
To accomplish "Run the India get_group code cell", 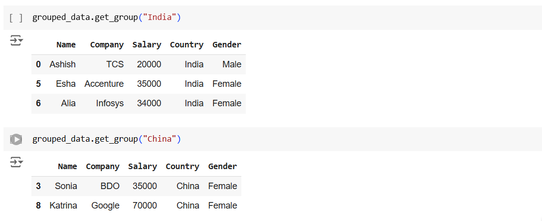I will pyautogui.click(x=16, y=18).
